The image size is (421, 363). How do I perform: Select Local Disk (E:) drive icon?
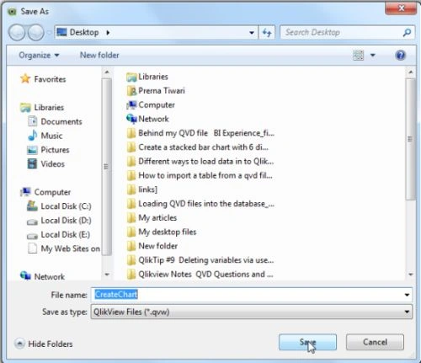point(32,236)
